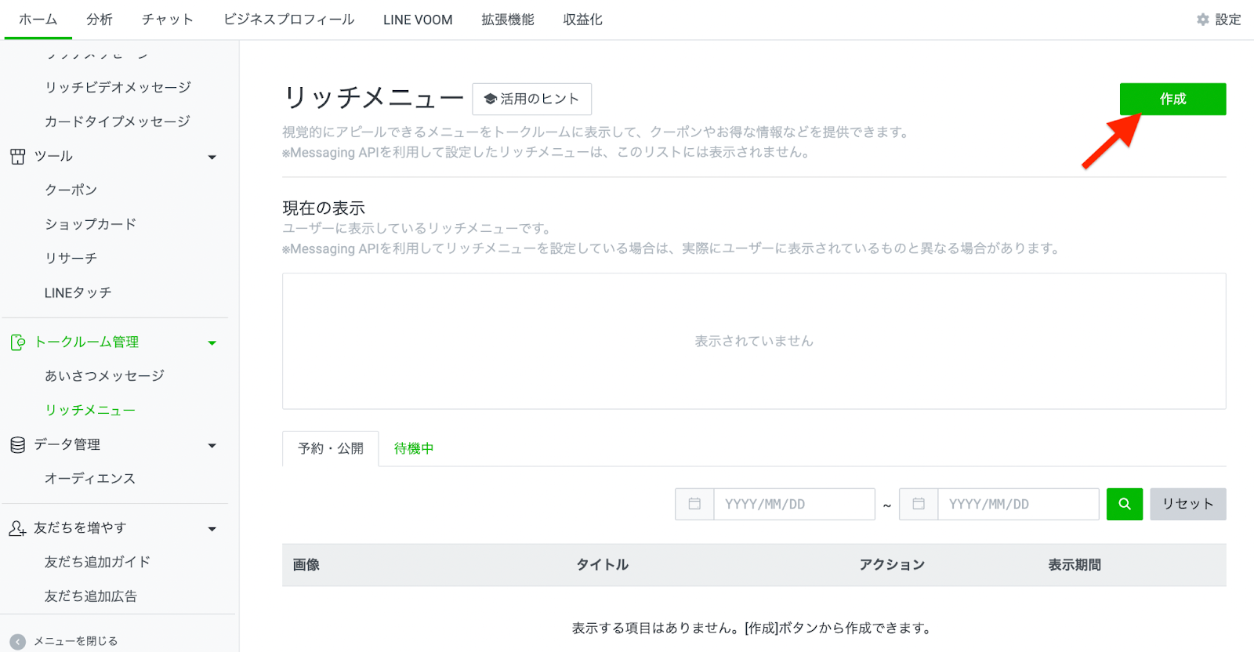Image resolution: width=1254 pixels, height=652 pixels.
Task: Click the トークルーム管理 section icon
Action: point(17,342)
